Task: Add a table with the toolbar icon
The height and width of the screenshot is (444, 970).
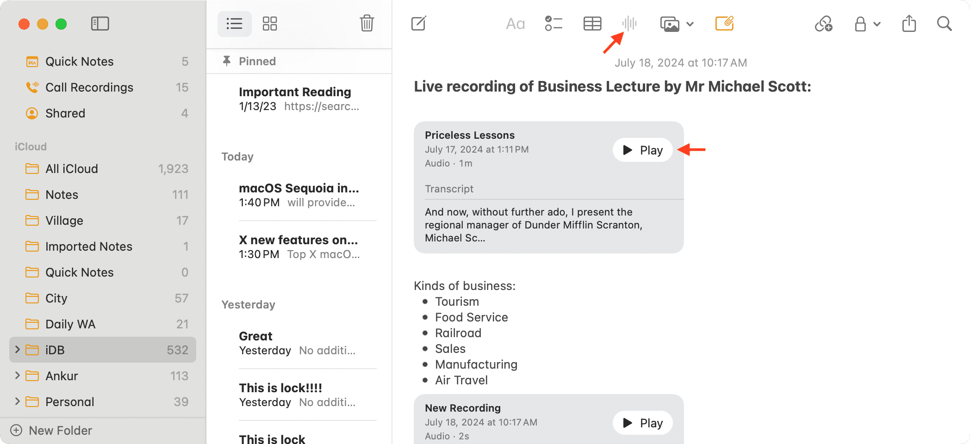Action: (592, 24)
